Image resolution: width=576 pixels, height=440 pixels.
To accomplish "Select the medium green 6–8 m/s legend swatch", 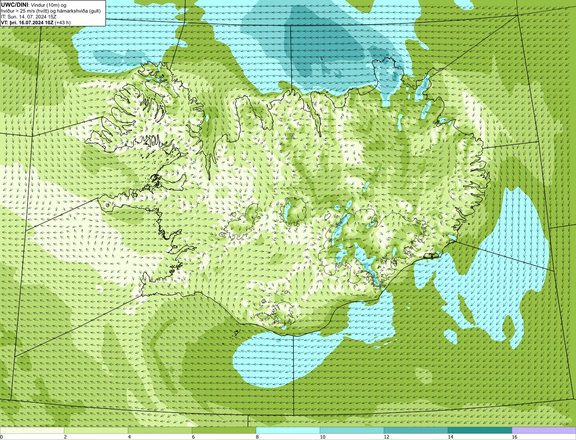I will pos(224,430).
